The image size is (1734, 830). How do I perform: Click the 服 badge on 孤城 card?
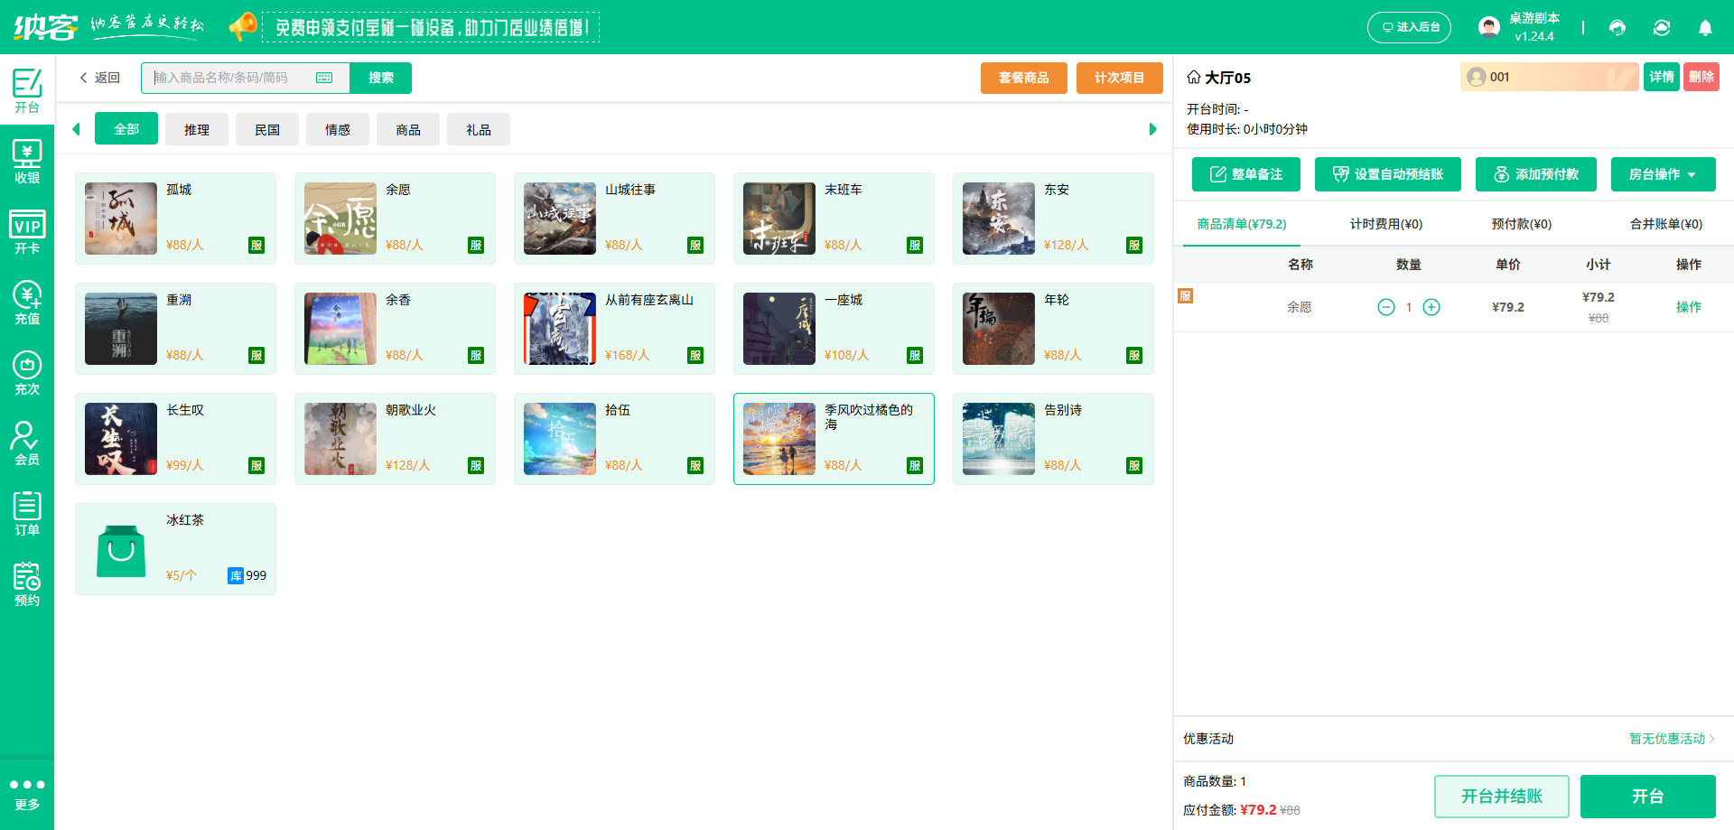pyautogui.click(x=256, y=245)
